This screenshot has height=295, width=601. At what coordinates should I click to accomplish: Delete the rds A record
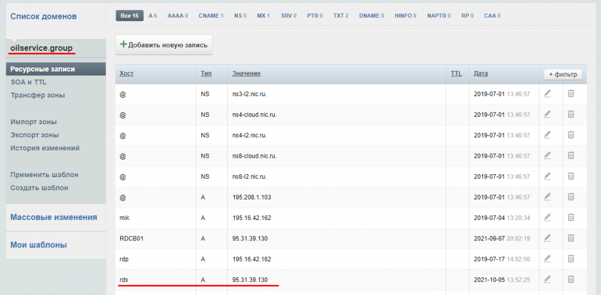570,279
